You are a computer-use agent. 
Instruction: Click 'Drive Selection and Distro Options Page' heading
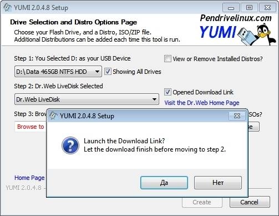[73, 22]
